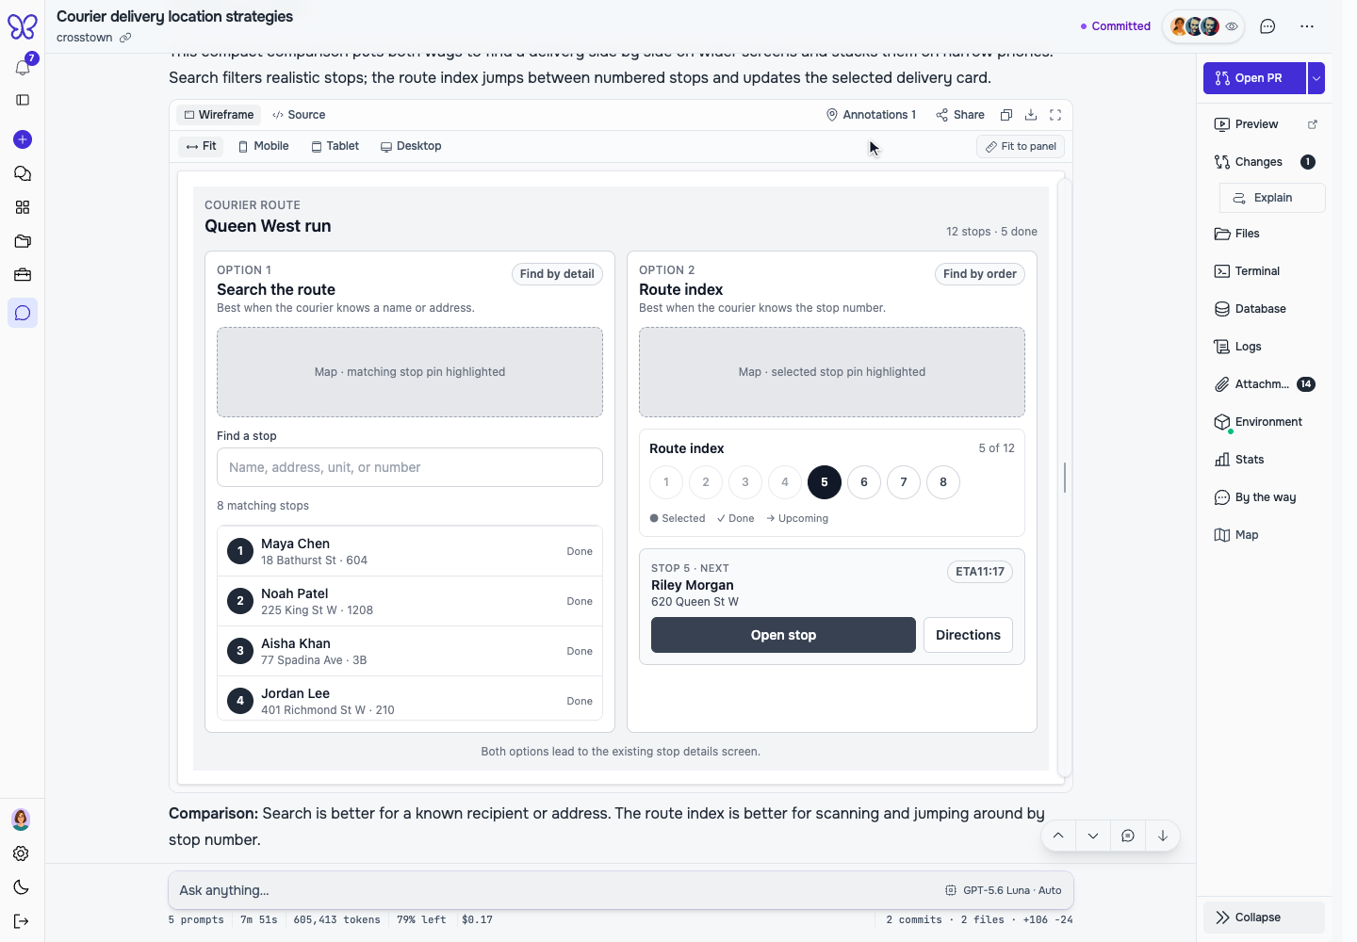Click Fit to panel button

tap(1021, 146)
